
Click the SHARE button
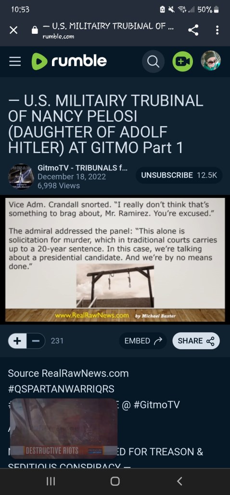[196, 341]
